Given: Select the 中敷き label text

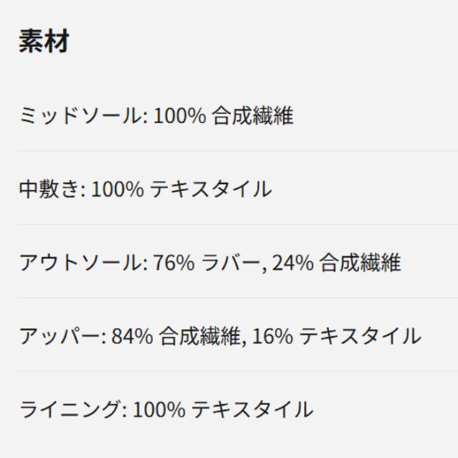Looking at the screenshot, I should point(50,190).
